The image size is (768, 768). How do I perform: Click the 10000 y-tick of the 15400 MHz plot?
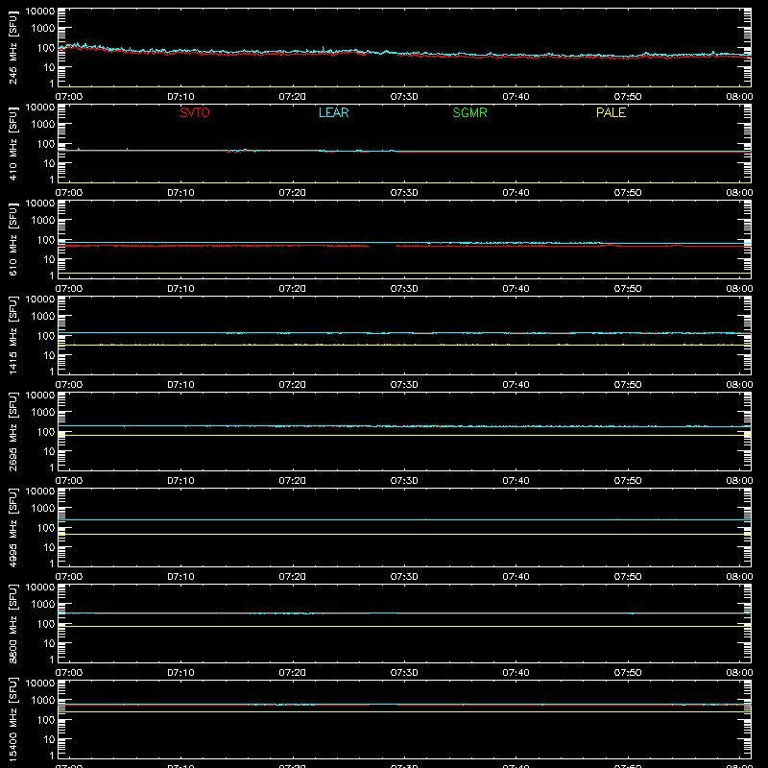point(40,684)
